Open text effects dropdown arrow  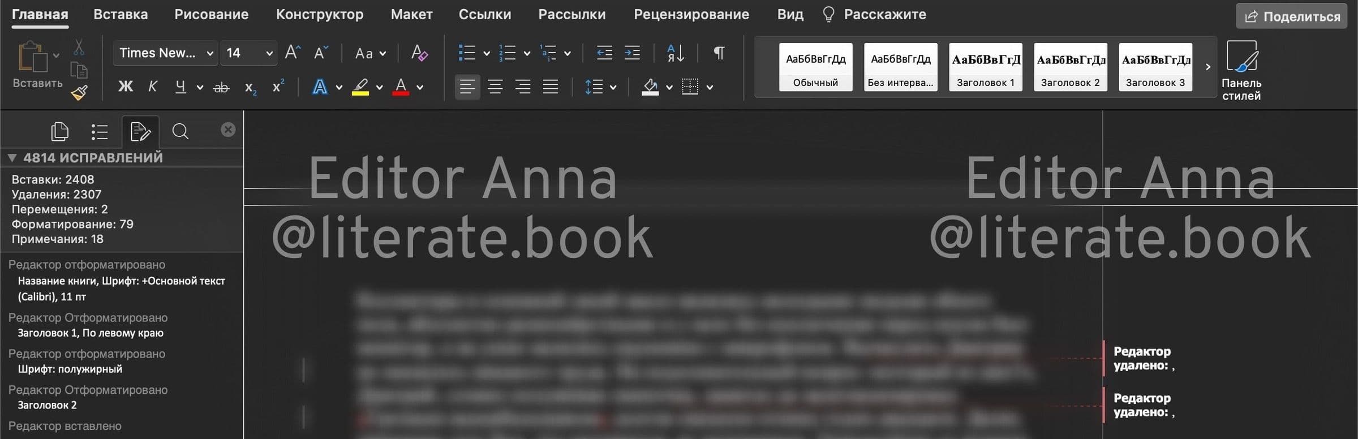click(x=339, y=88)
